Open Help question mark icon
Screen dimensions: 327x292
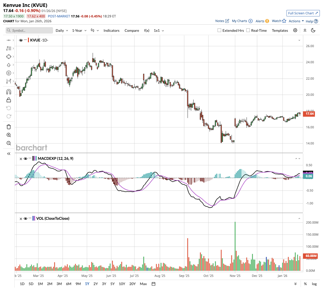click(316, 21)
